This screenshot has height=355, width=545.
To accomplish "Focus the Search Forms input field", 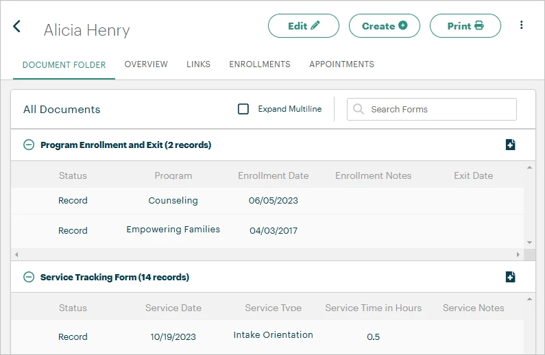I will click(x=432, y=109).
